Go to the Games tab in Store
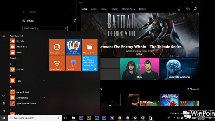 (104, 9)
